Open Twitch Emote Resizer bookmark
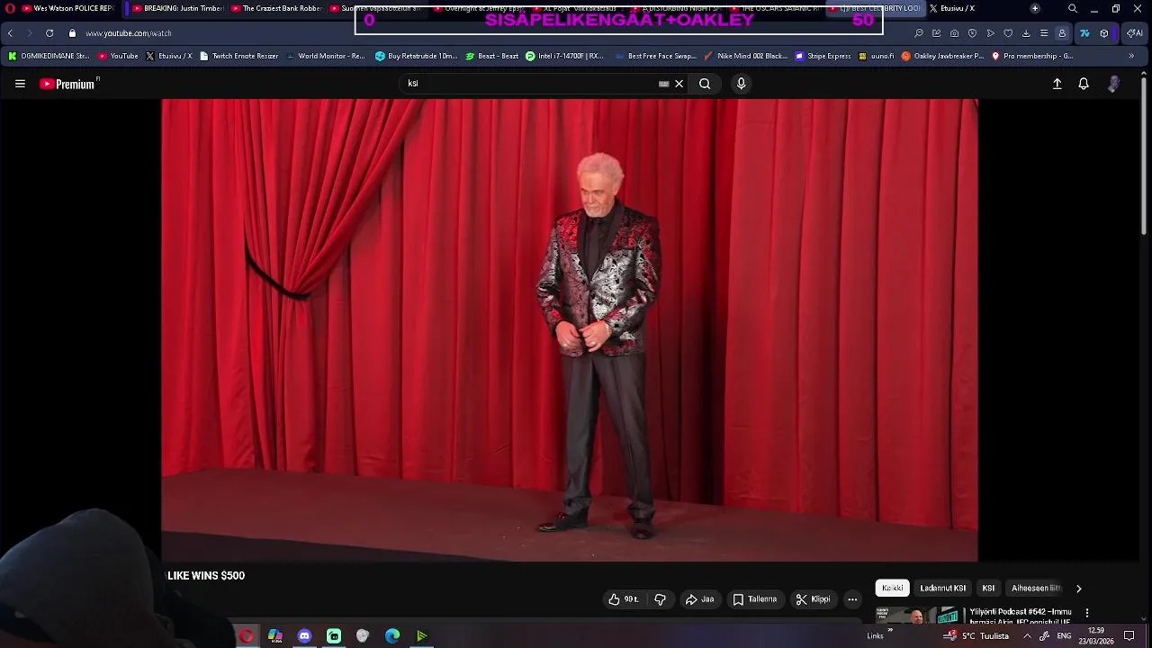This screenshot has width=1152, height=648. [238, 56]
